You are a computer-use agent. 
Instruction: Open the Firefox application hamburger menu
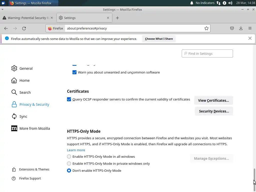click(x=250, y=28)
